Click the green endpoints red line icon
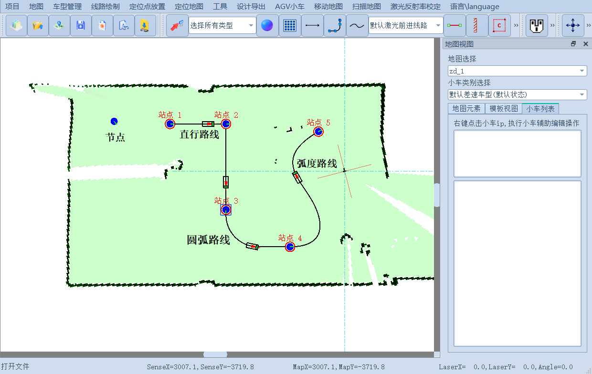 coord(455,26)
